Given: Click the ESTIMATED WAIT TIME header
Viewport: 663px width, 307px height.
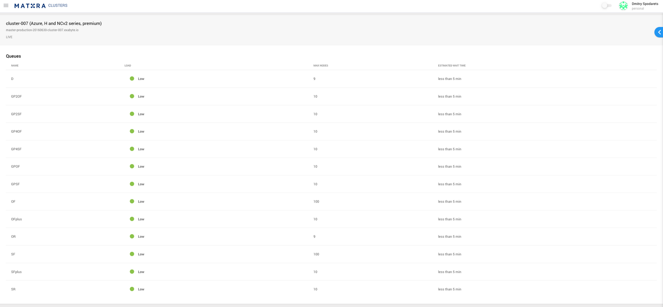Looking at the screenshot, I should tap(452, 66).
